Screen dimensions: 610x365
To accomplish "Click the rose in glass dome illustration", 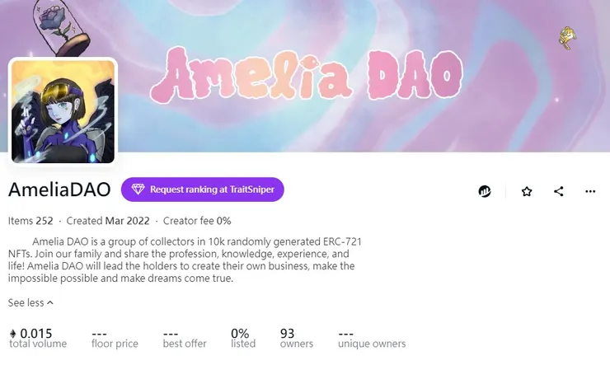I will coord(60,27).
